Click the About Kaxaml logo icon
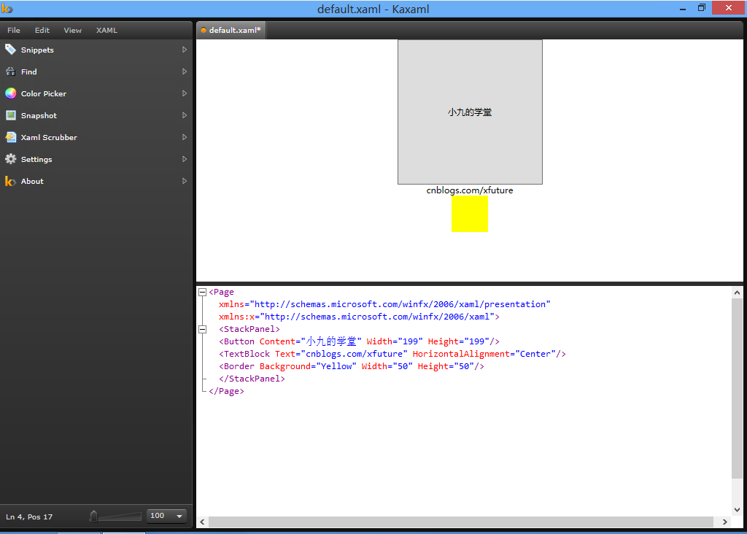This screenshot has height=534, width=747. [10, 181]
